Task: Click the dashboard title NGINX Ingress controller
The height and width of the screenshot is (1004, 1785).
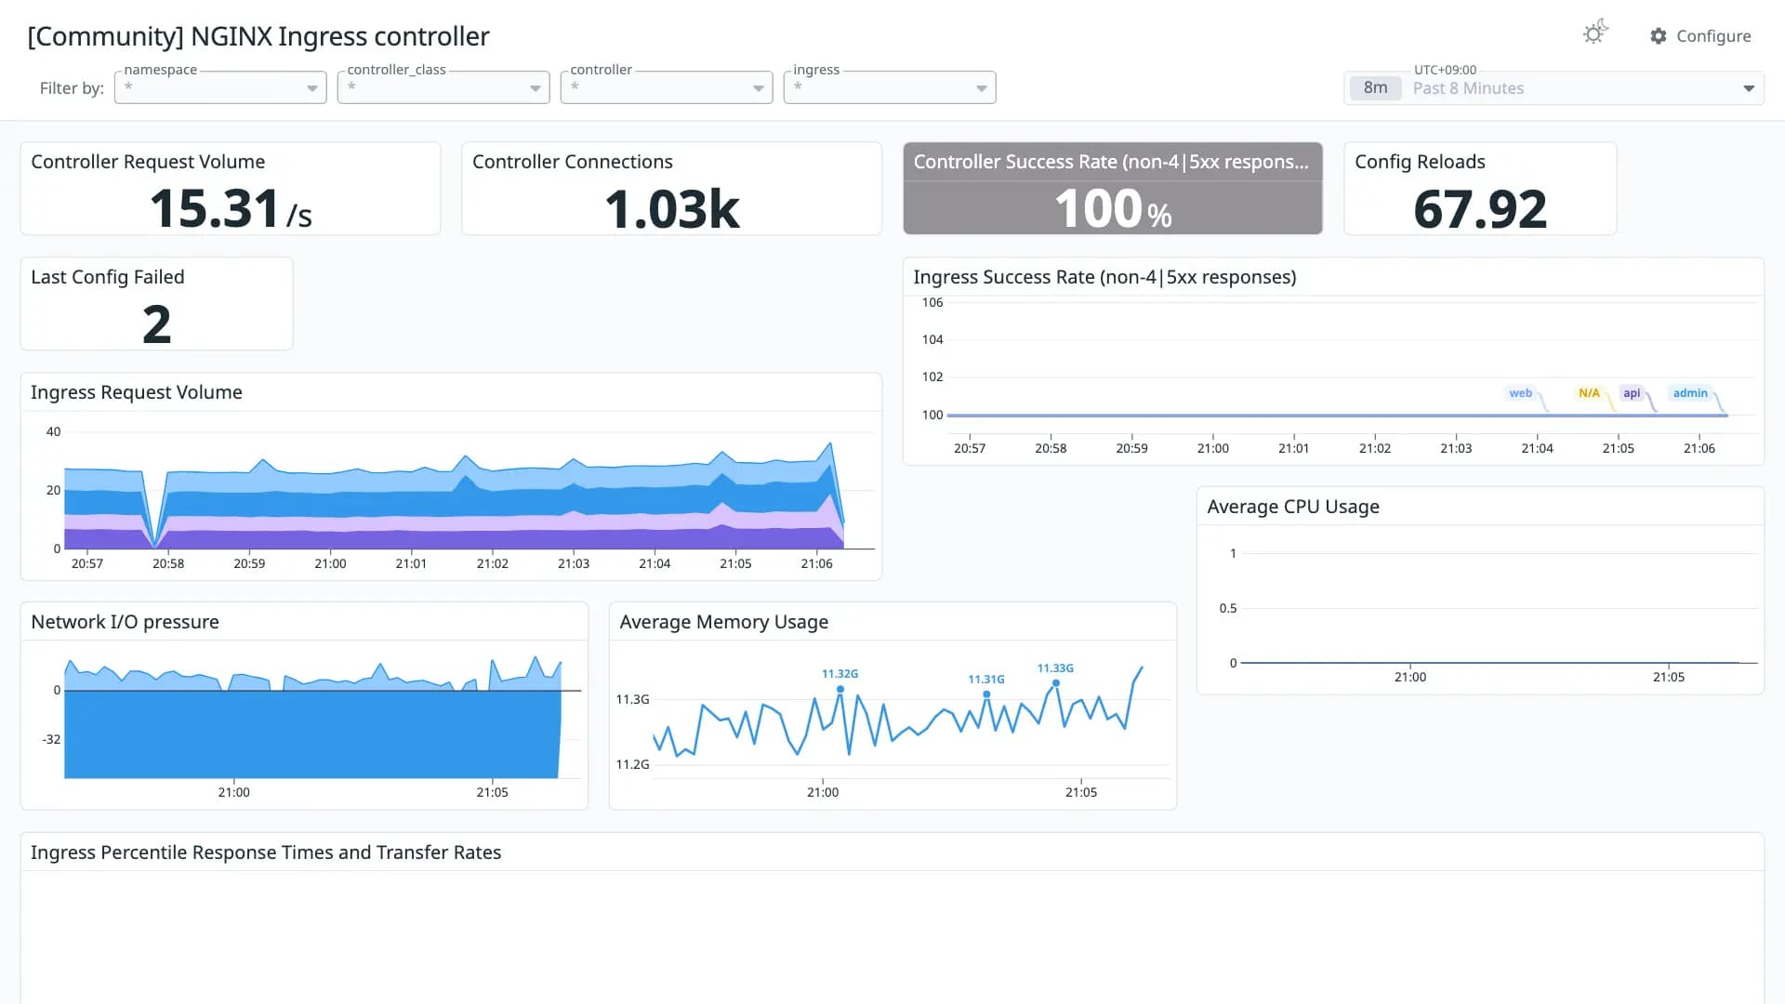Action: 258,36
